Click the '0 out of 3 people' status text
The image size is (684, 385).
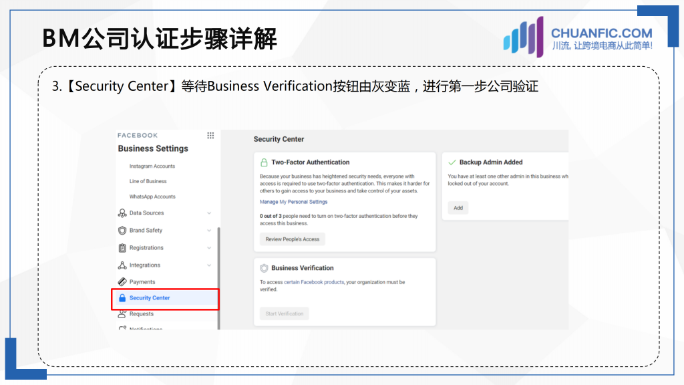tap(339, 219)
